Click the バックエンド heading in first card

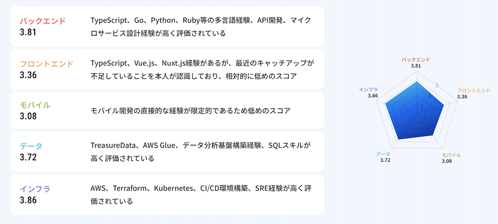pos(43,21)
